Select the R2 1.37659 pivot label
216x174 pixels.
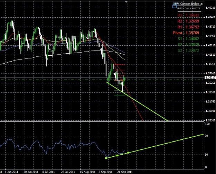pyautogui.click(x=188, y=21)
